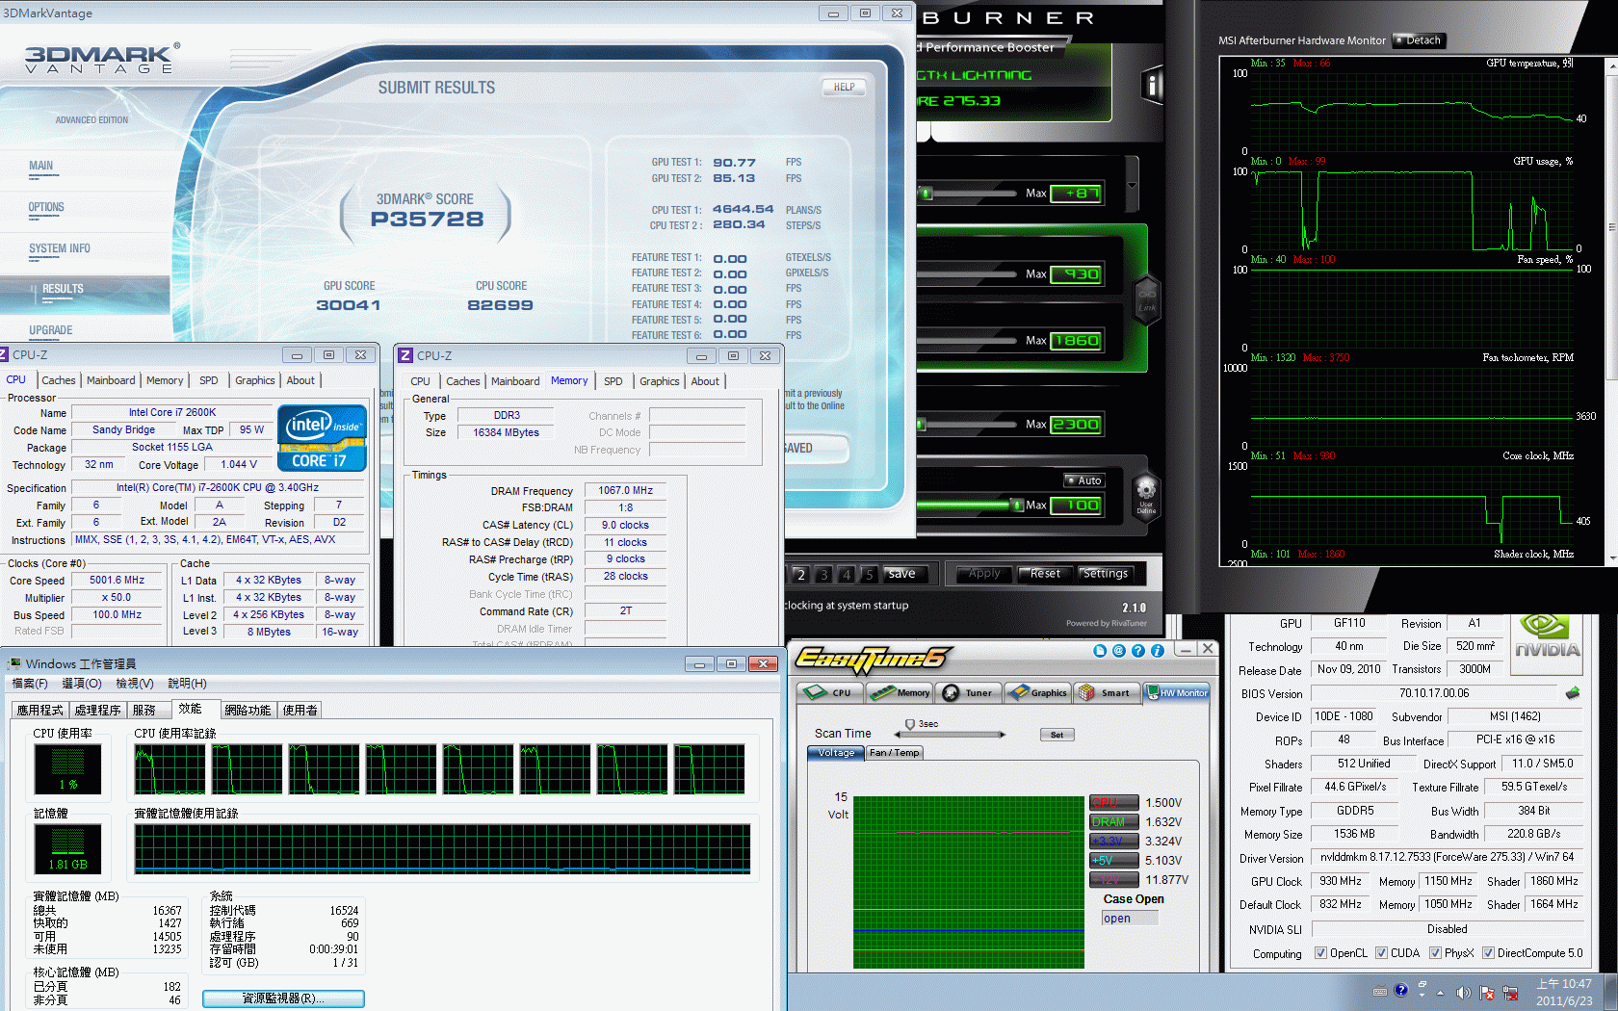The image size is (1618, 1011).
Task: Open EasyTune6 document icon in title bar
Action: pos(1100,651)
